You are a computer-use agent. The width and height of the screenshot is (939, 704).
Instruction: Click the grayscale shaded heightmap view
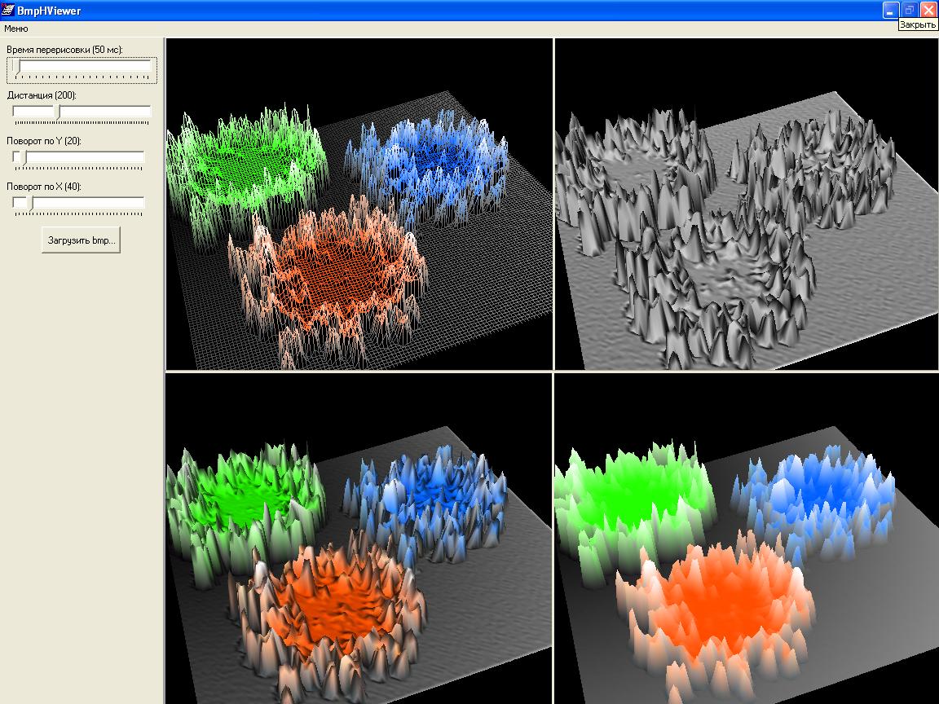(x=747, y=205)
